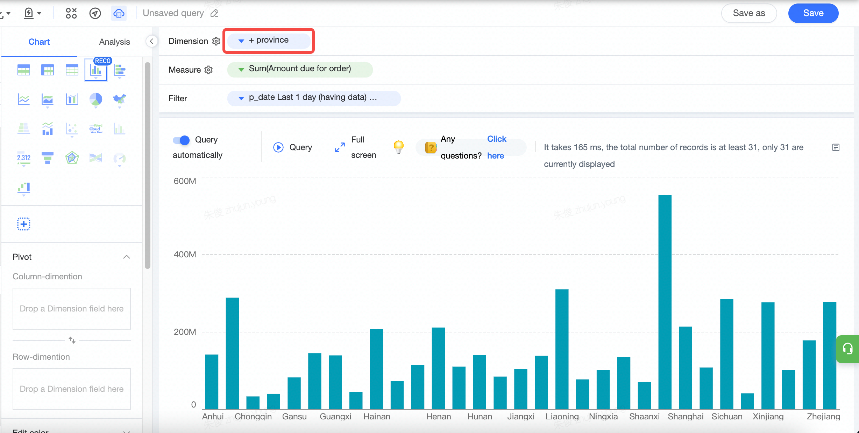The width and height of the screenshot is (859, 433).
Task: Click the compass navigation toolbar icon
Action: [x=95, y=13]
